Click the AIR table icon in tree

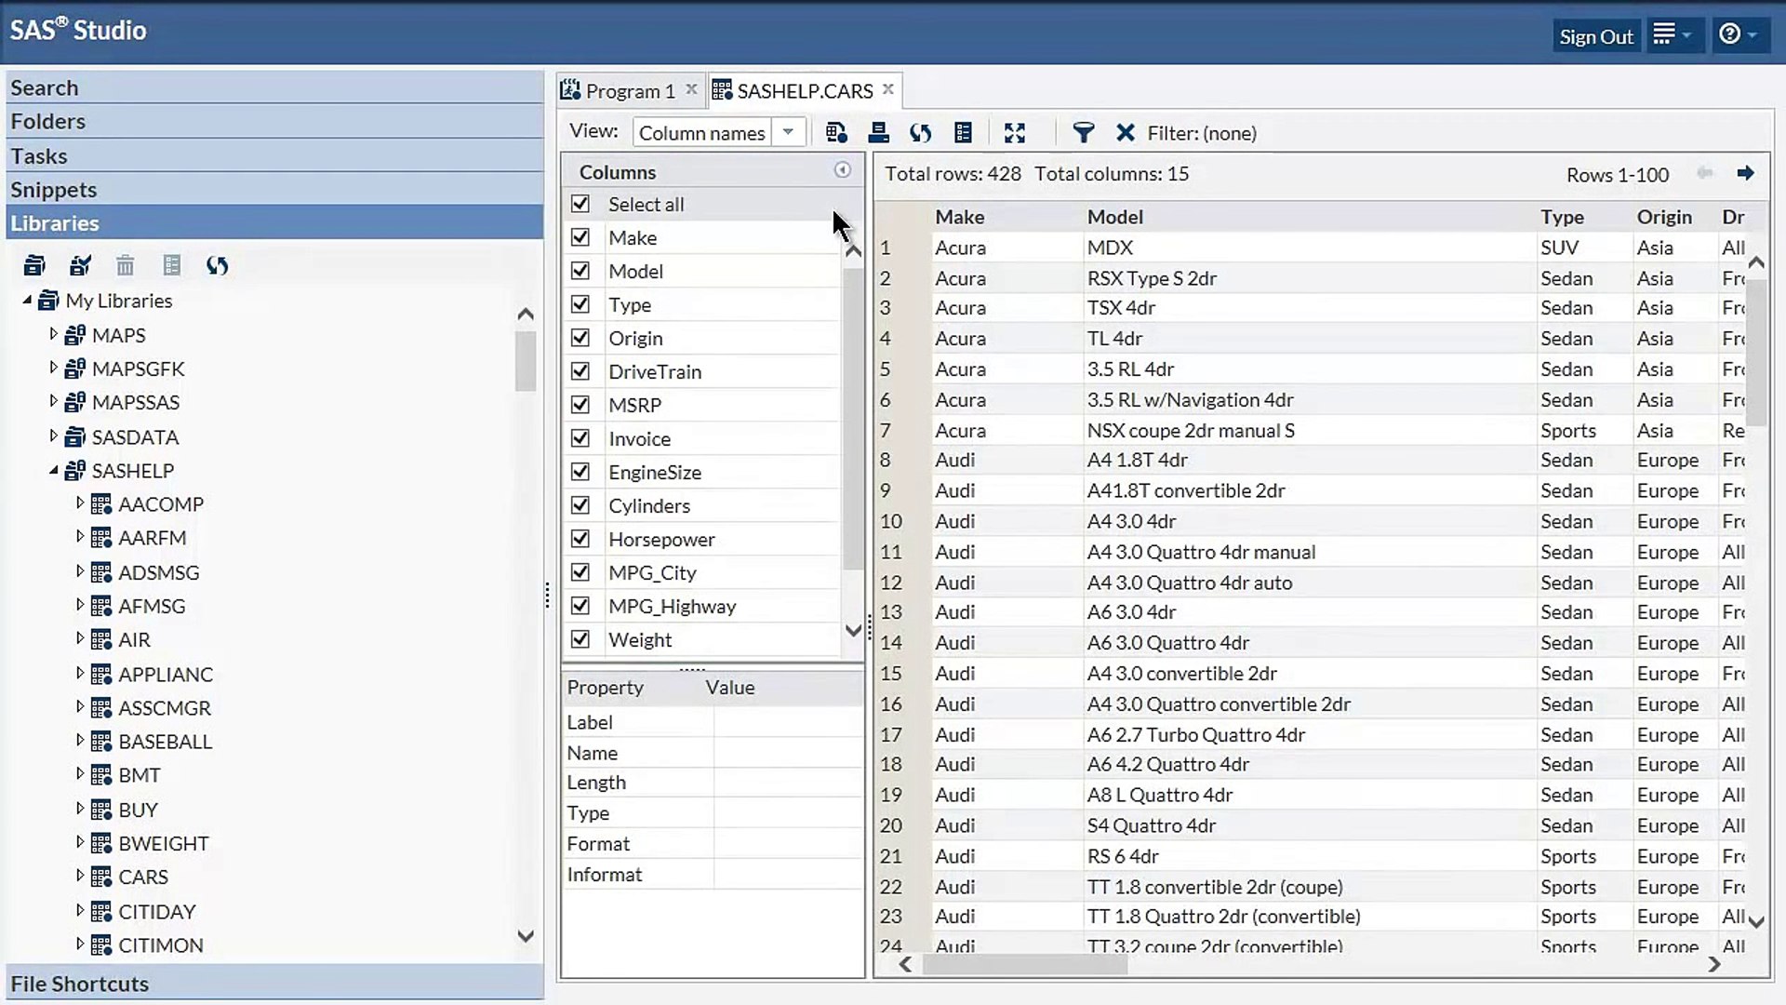pos(101,640)
